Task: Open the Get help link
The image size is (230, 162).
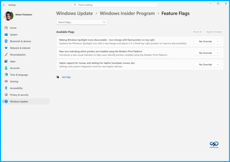Action: (x=66, y=77)
